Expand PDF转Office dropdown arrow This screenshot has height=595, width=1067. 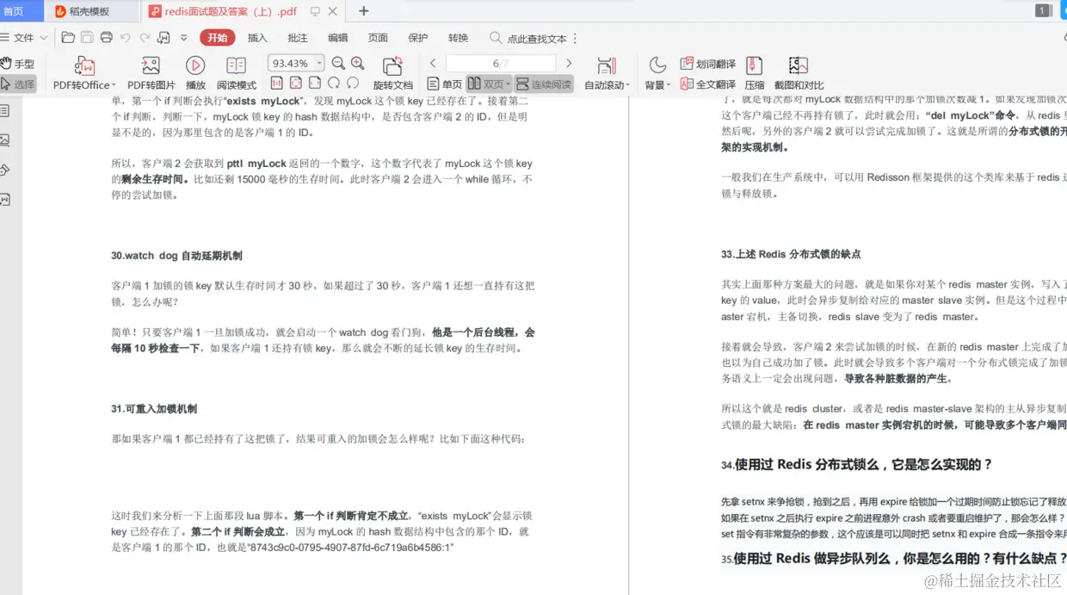click(114, 85)
